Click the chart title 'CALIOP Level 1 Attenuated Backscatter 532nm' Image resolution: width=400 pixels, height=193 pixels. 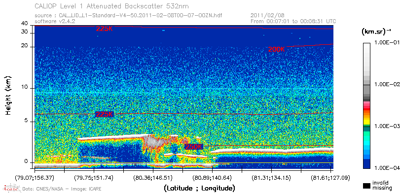[112, 6]
